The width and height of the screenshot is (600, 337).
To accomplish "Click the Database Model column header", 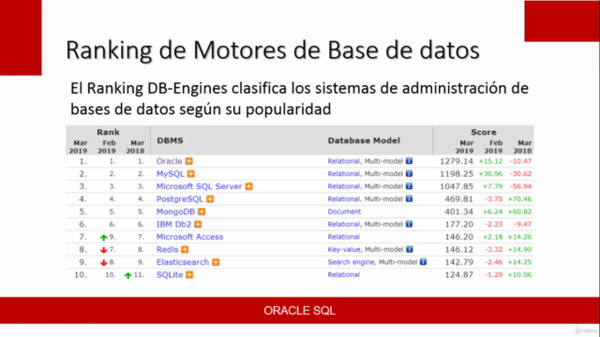I will click(364, 140).
